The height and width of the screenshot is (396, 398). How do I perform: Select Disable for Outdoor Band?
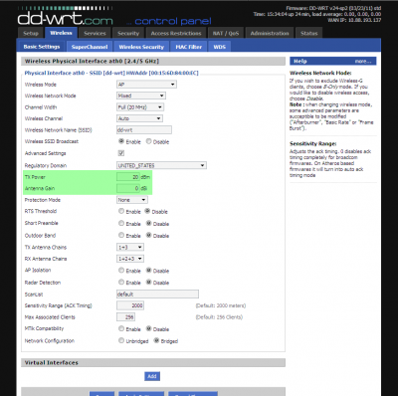pos(149,235)
